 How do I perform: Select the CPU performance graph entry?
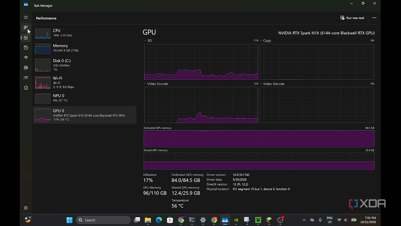(85, 33)
